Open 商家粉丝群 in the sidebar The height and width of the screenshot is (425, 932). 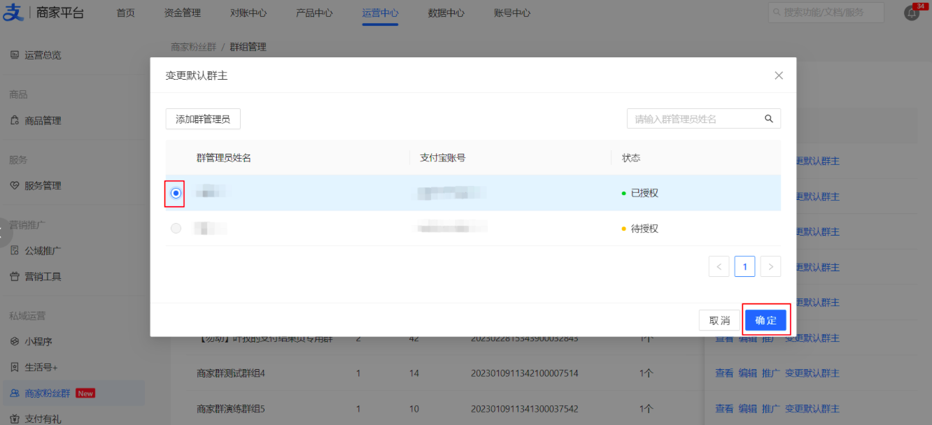click(x=47, y=394)
